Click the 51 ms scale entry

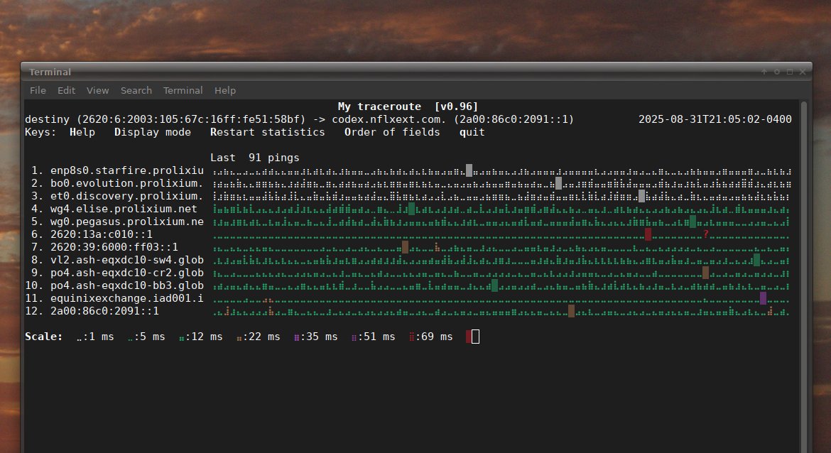pos(374,337)
